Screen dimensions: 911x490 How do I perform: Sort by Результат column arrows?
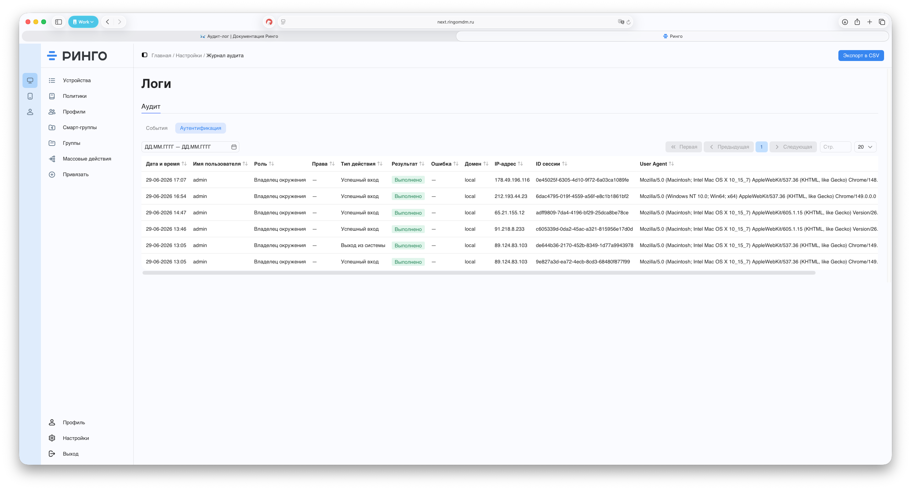(x=421, y=164)
